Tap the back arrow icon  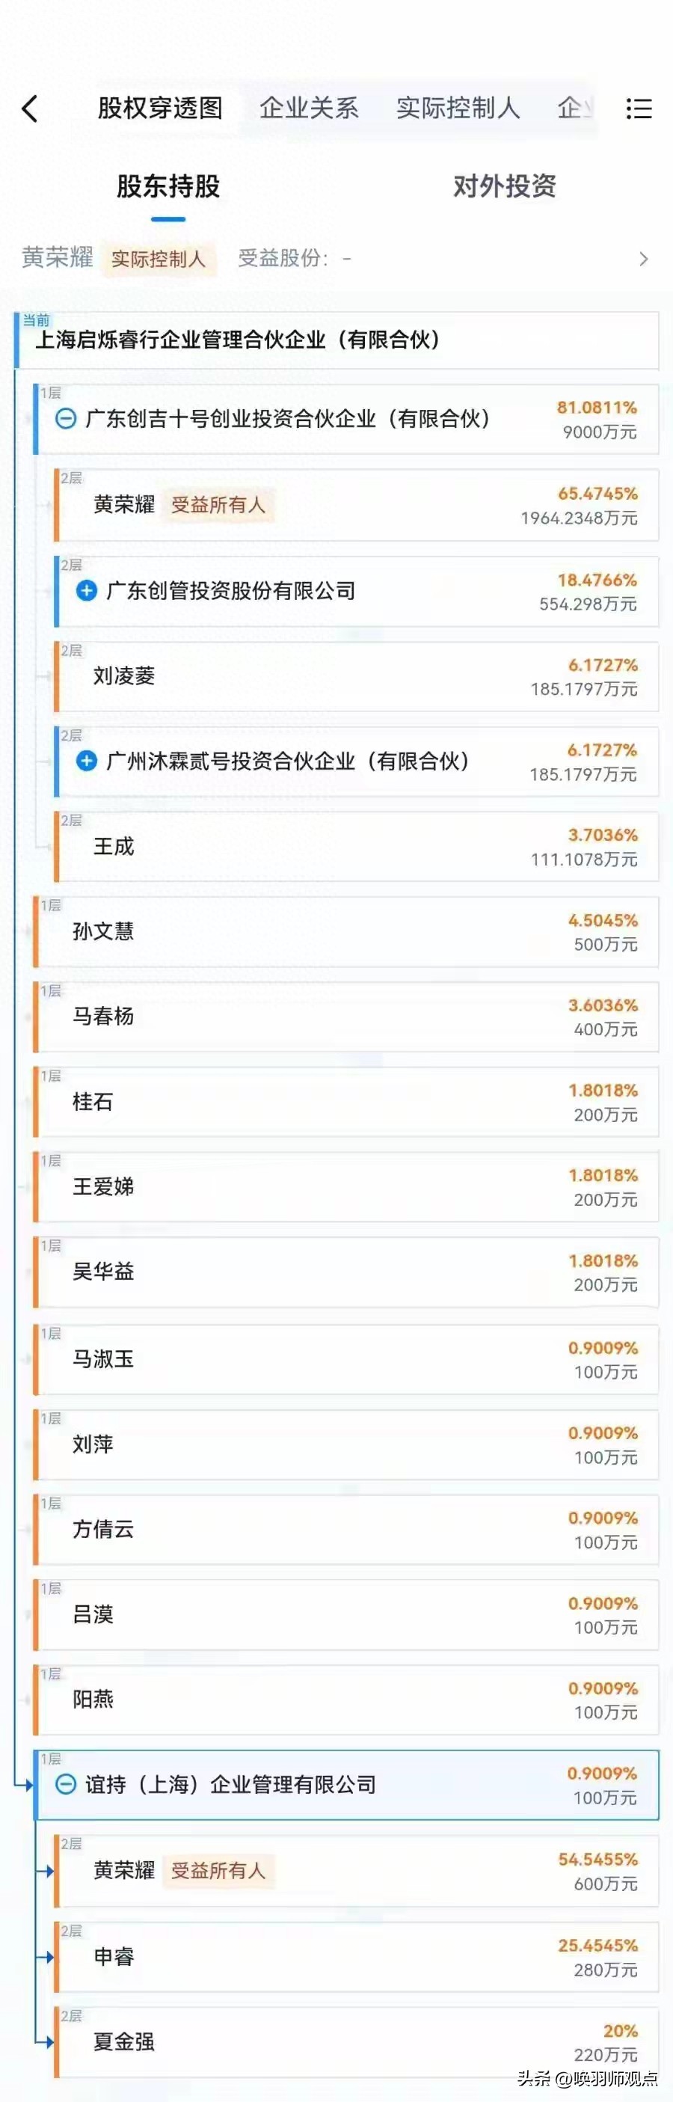[30, 108]
